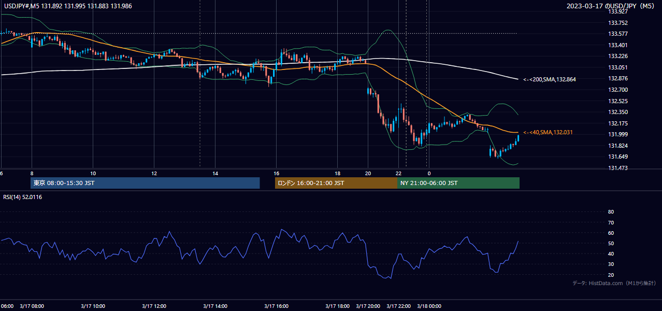The width and height of the screenshot is (662, 311).
Task: Click the 133.577 price axis label
Action: [x=618, y=34]
